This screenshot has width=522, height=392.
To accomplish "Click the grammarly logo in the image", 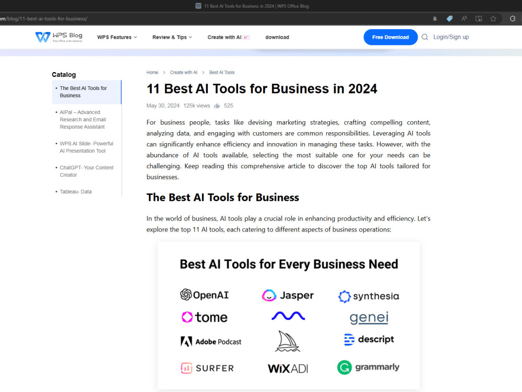I will pyautogui.click(x=368, y=367).
